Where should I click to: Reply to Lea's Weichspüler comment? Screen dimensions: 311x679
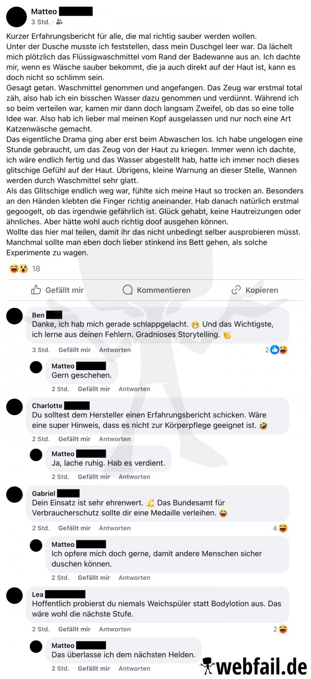click(x=115, y=629)
